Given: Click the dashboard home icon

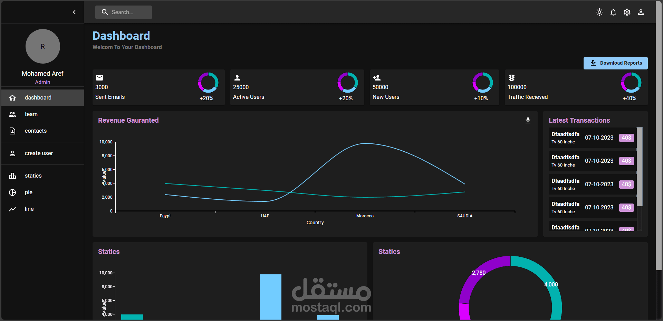Looking at the screenshot, I should click(x=12, y=98).
